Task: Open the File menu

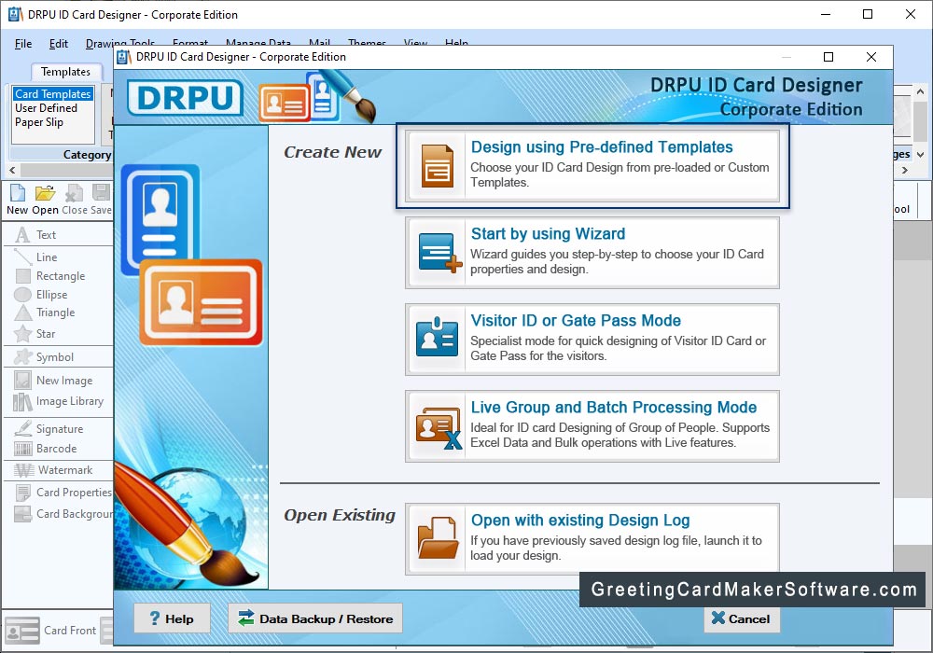Action: (x=23, y=44)
